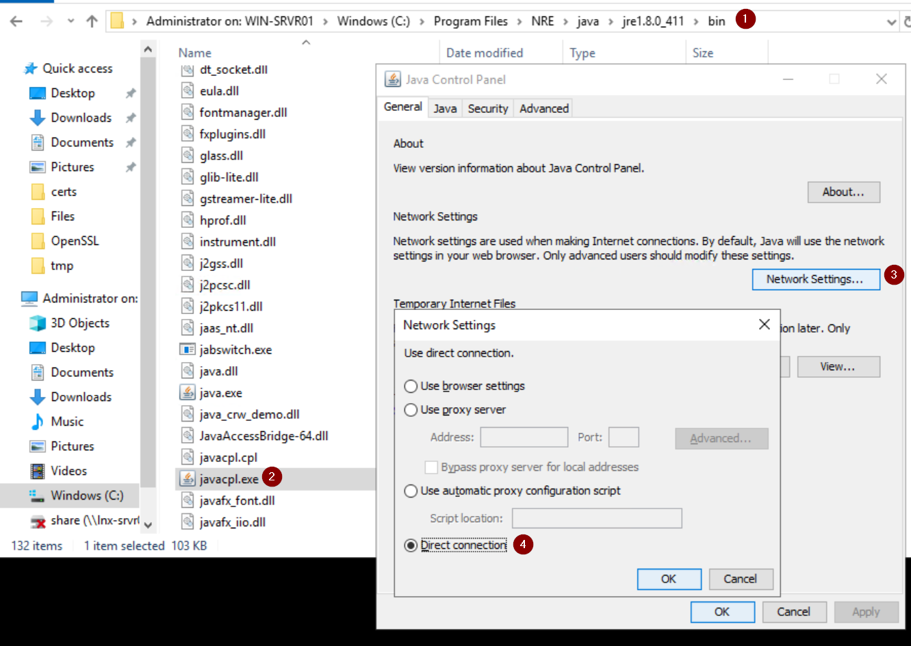
Task: Click the View... button for temporary files
Action: pyautogui.click(x=838, y=367)
